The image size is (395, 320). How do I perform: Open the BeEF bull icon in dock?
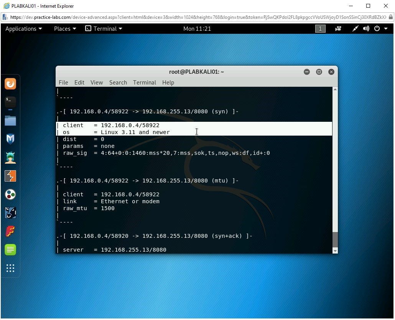pos(10,212)
